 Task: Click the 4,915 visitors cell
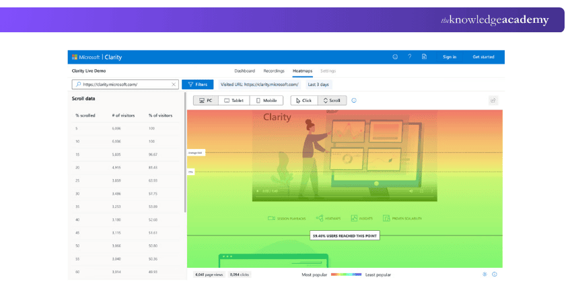pyautogui.click(x=116, y=168)
